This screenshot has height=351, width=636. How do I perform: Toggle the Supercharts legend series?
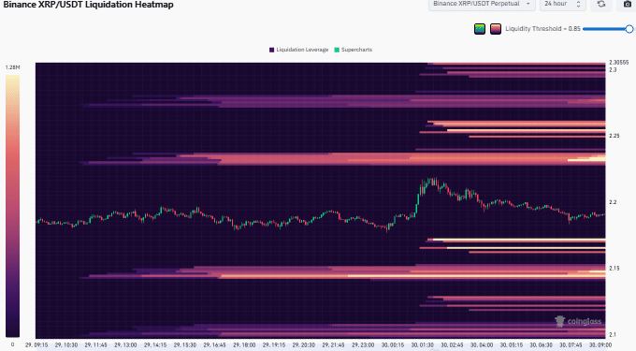click(x=353, y=50)
